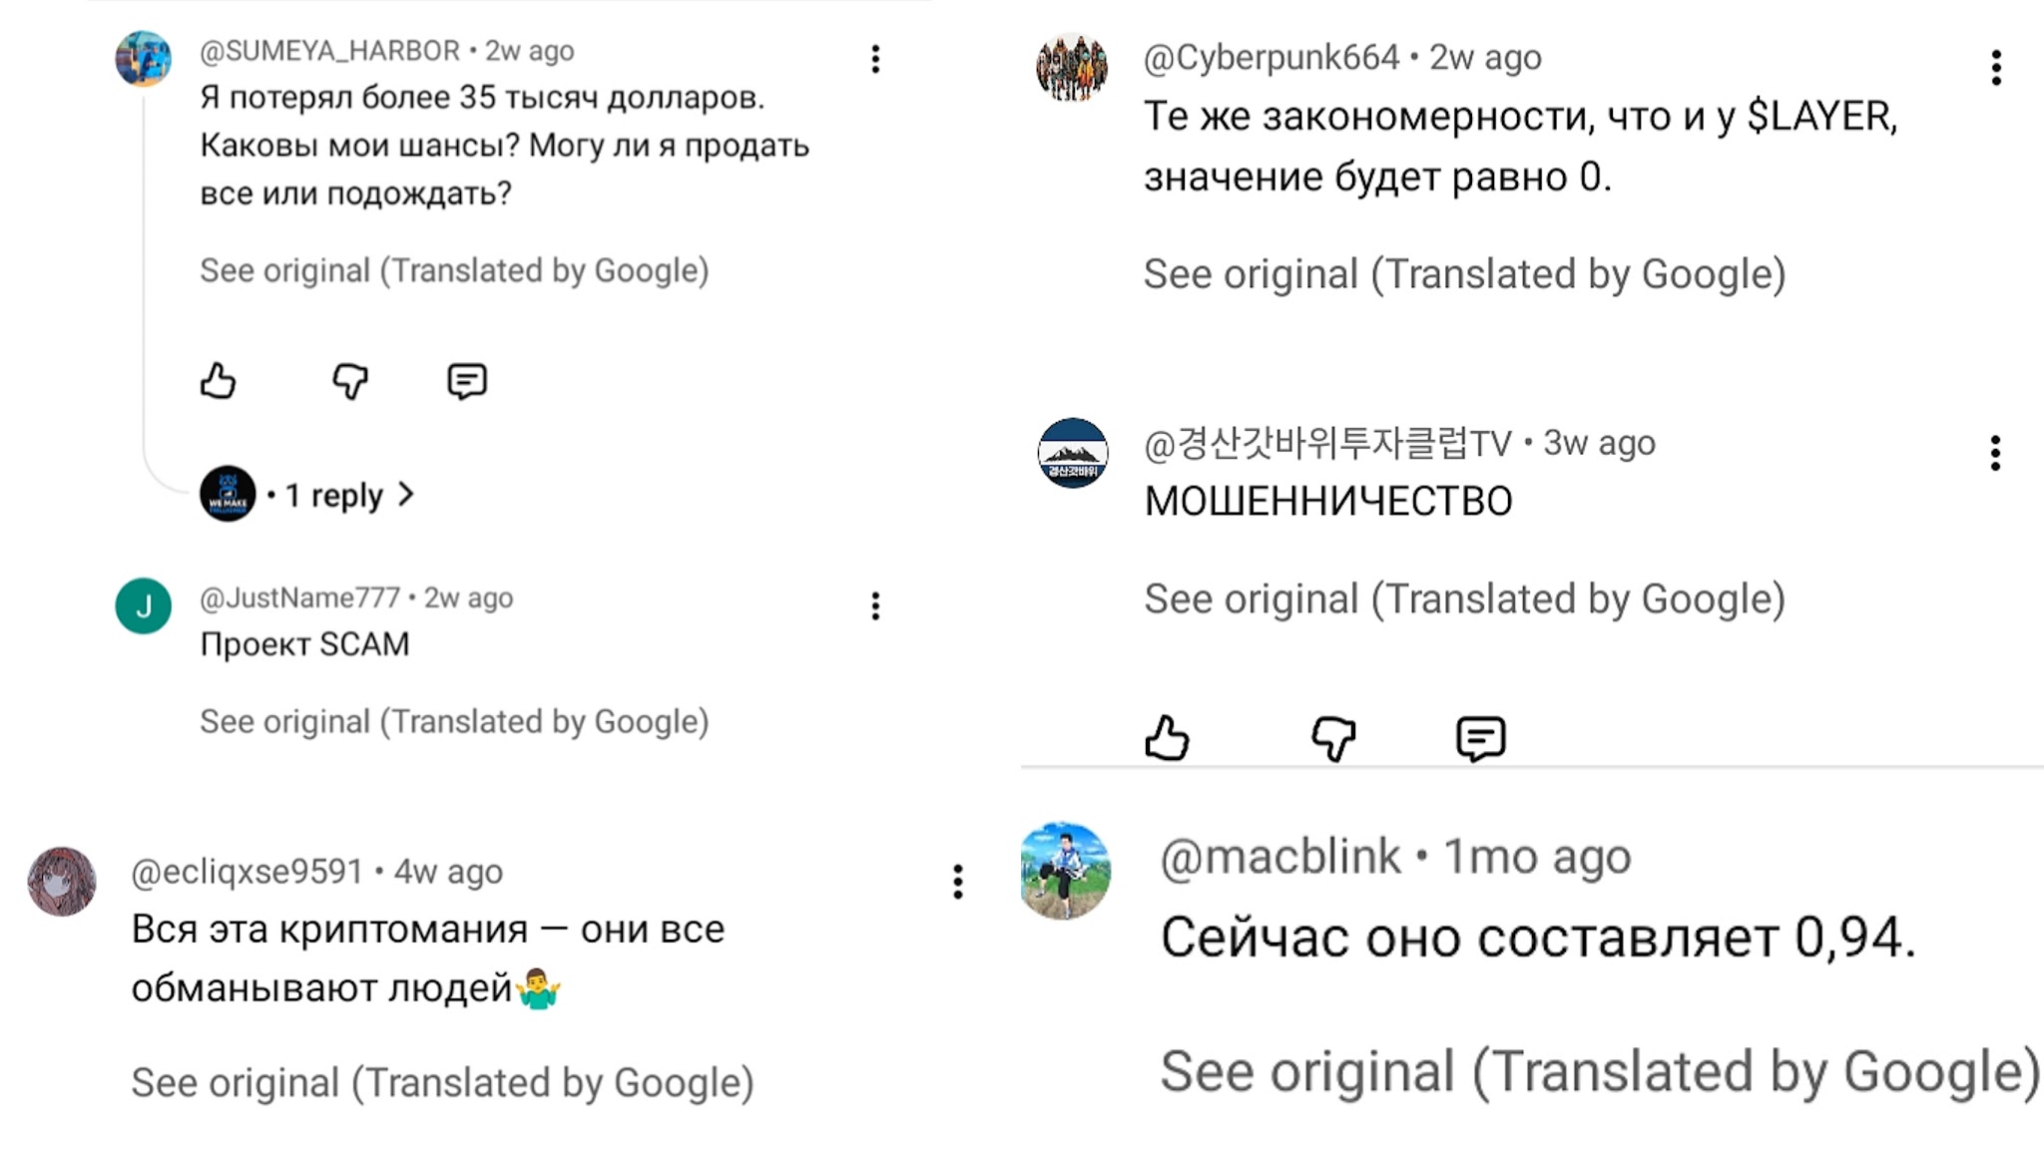The height and width of the screenshot is (1149, 2044).
Task: Reply to the МОШЕННИЧЕСТВО comment
Action: pos(1480,739)
